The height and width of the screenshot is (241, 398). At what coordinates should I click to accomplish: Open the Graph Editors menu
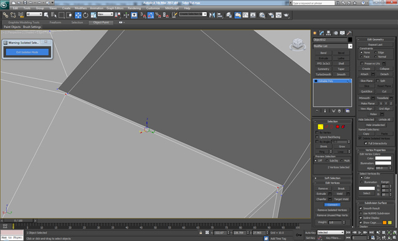click(115, 8)
